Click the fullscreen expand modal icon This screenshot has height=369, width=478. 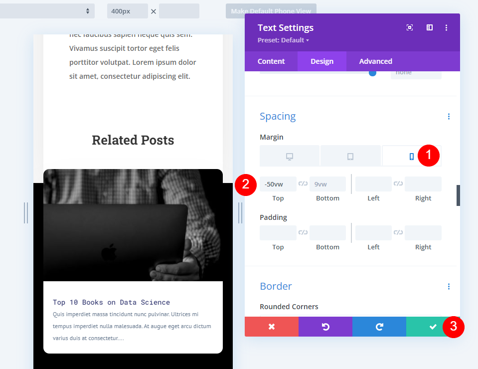point(410,28)
